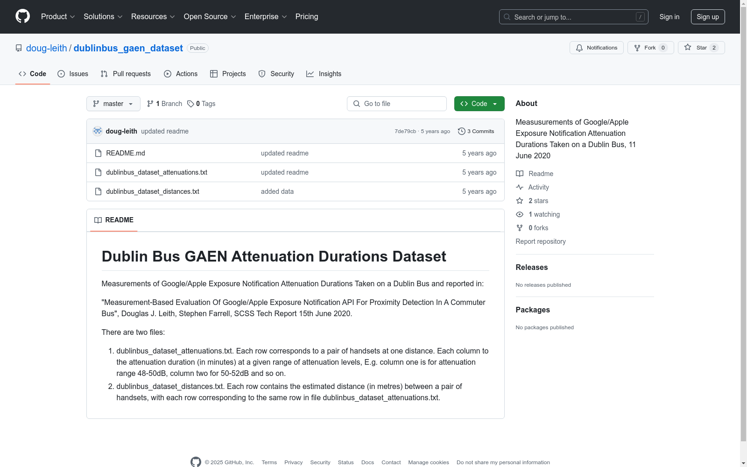Click file icon for dublinbus_dataset_distances.txt
Viewport: 747px width, 467px height.
(x=98, y=191)
